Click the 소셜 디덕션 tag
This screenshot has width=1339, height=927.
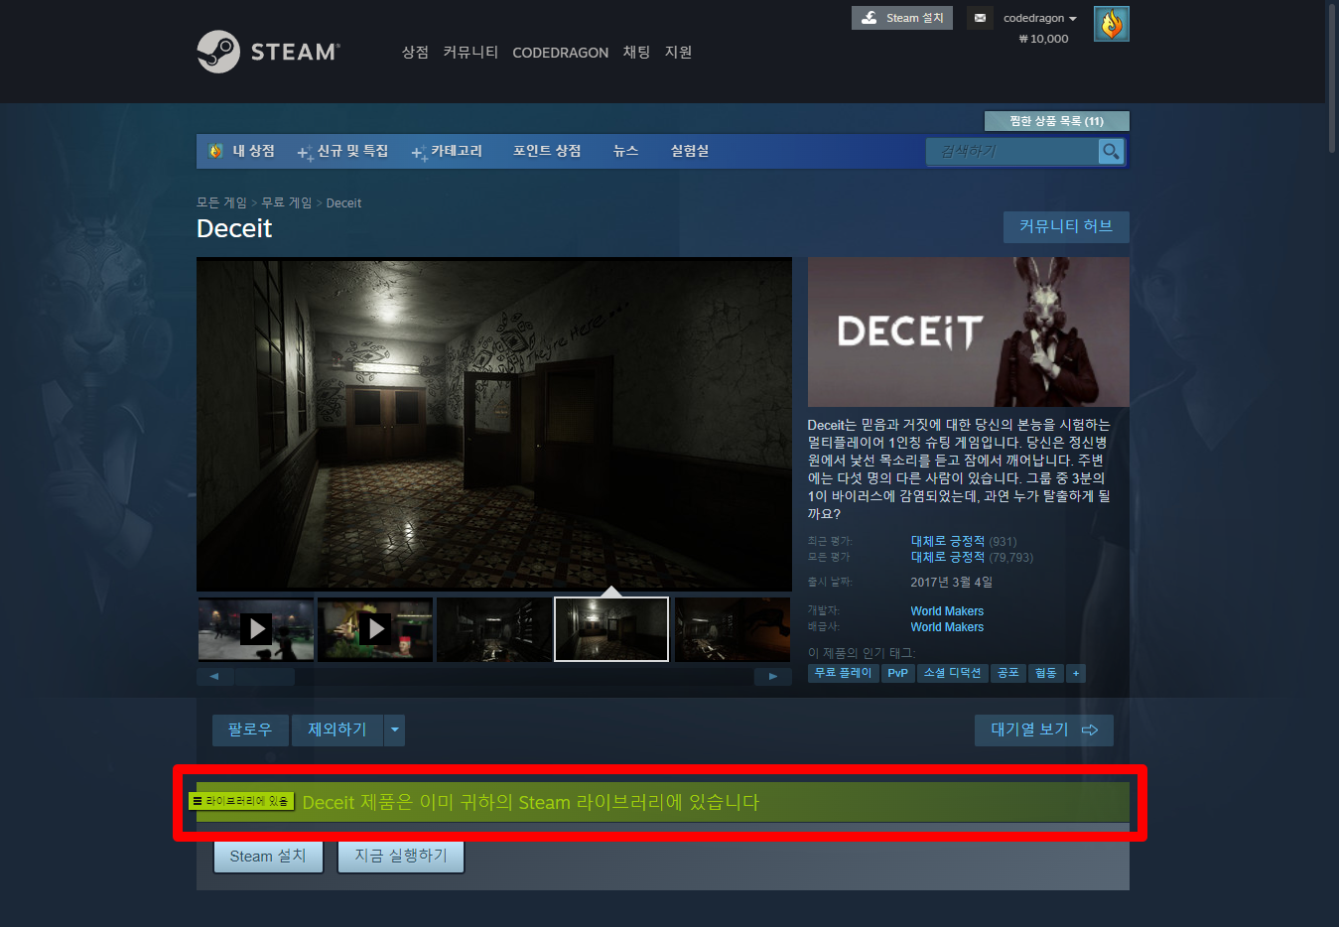(x=952, y=673)
